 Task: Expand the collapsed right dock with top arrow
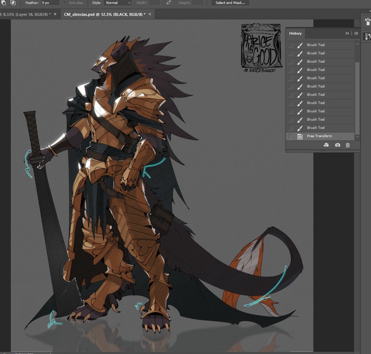pos(370,11)
